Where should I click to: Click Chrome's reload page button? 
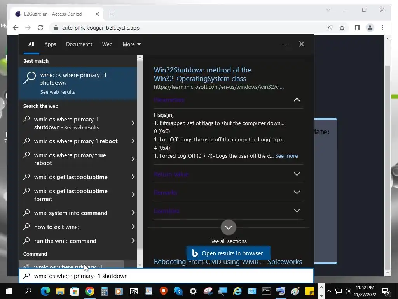(40, 28)
